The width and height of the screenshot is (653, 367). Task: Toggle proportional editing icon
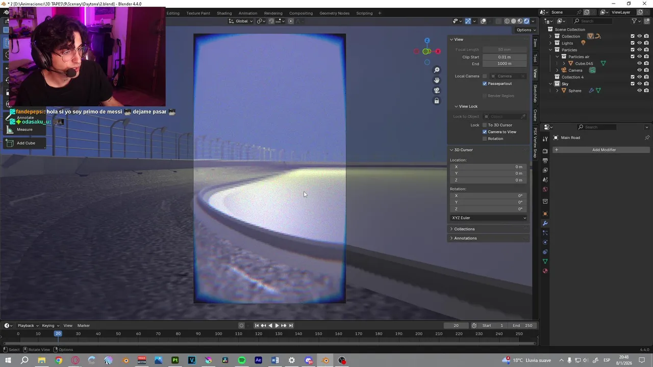tap(291, 21)
